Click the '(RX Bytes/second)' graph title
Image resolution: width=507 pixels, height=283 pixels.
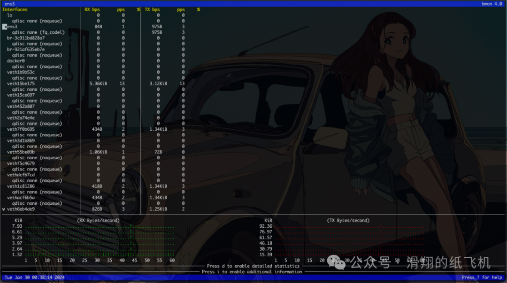click(98, 220)
